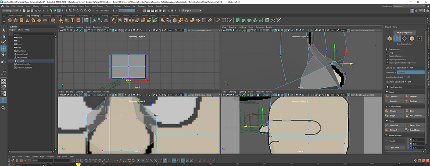
Task: Click the Bevel button
Action: pyautogui.click(x=414, y=111)
